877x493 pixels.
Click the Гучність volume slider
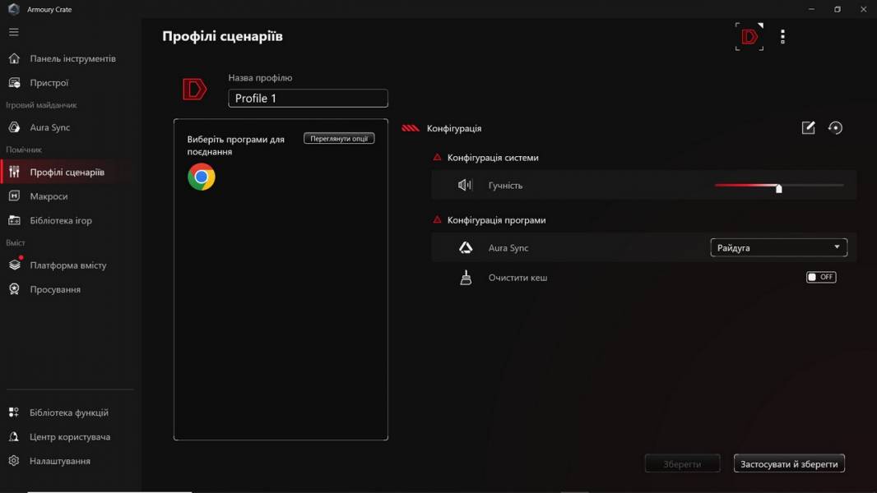778,186
